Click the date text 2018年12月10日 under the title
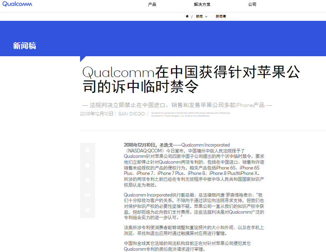326x252 pixels. click(97, 114)
